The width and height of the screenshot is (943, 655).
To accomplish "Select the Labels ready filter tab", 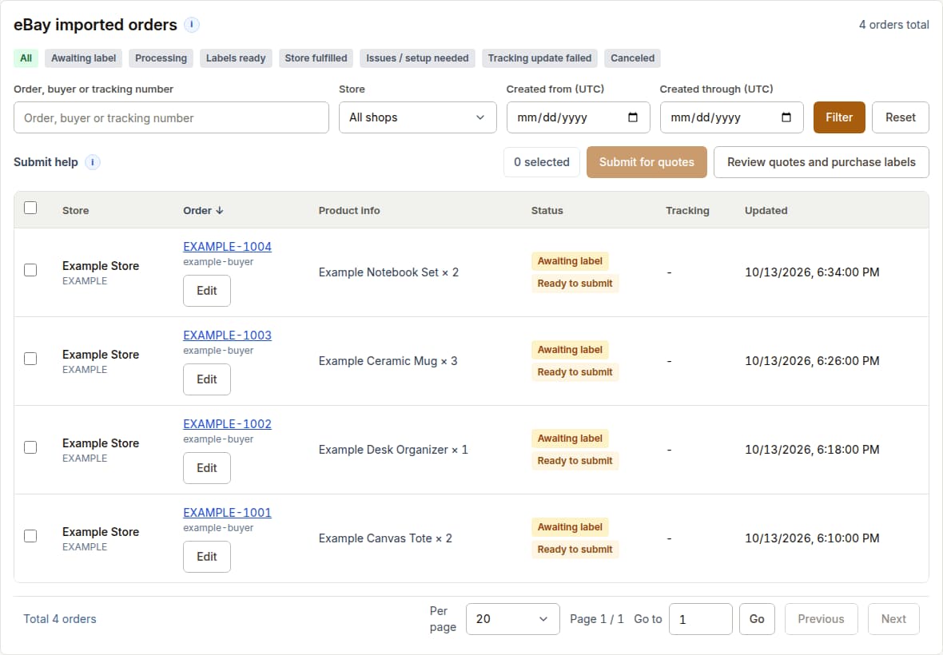I will pos(236,58).
